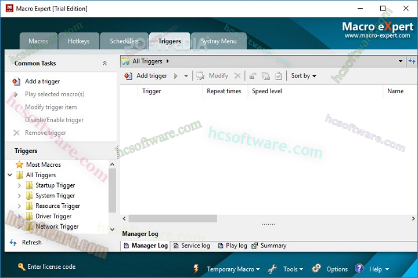Viewport: 418px width, 278px height.
Task: Open the Tools menu
Action: (293, 269)
